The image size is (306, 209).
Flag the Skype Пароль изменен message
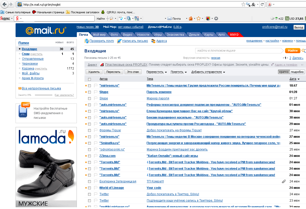tap(96, 92)
